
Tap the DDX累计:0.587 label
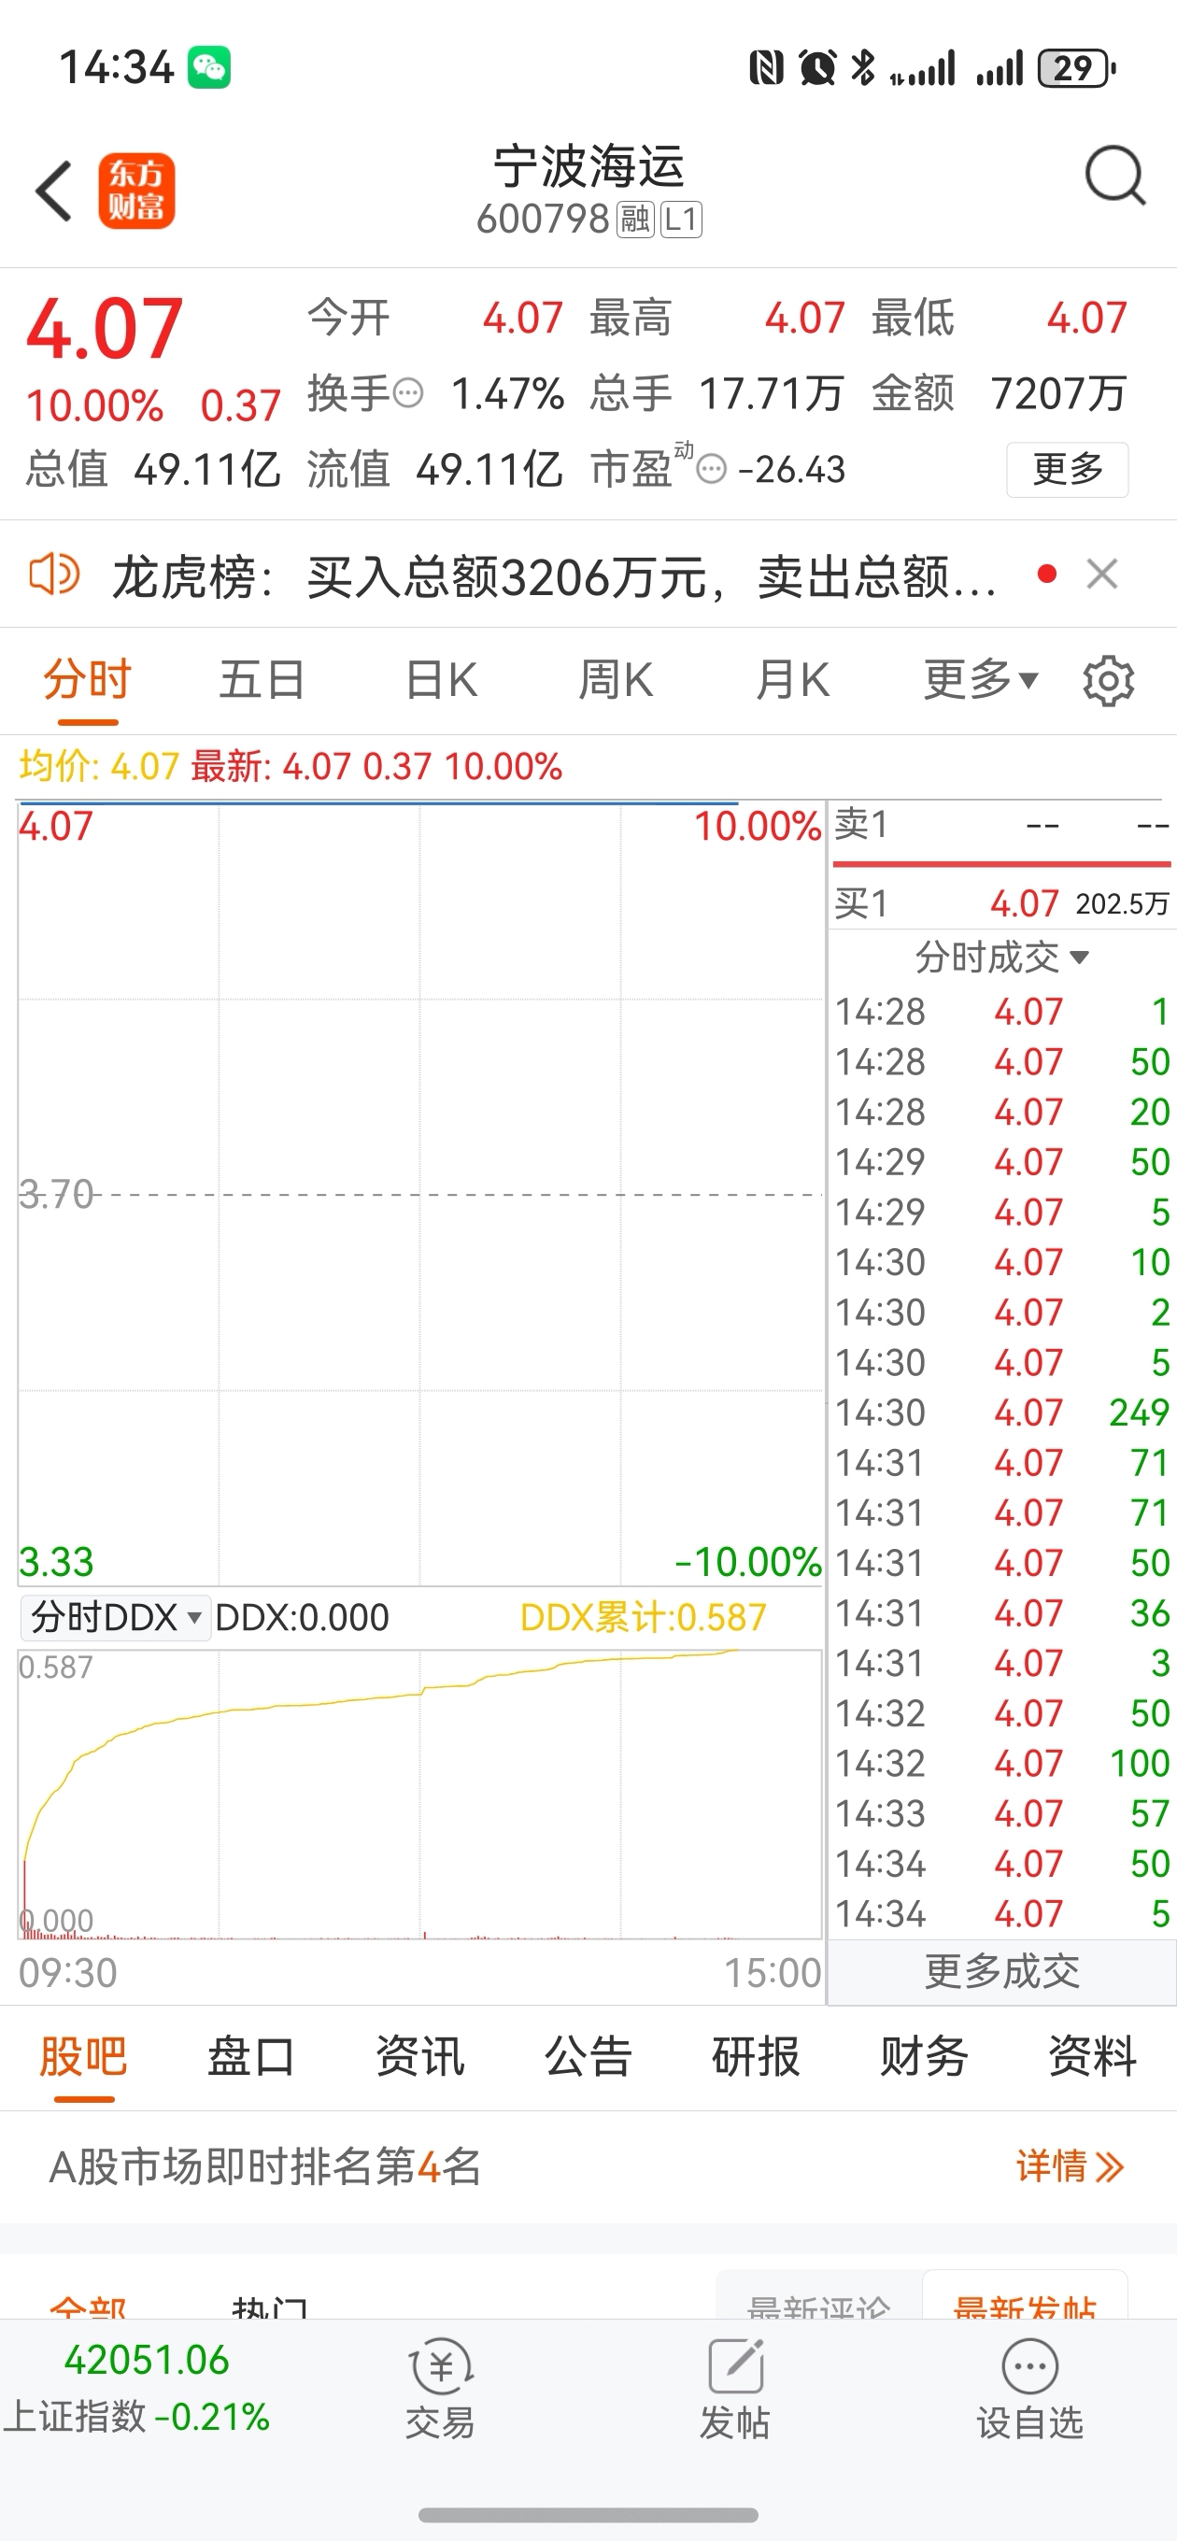point(643,1617)
